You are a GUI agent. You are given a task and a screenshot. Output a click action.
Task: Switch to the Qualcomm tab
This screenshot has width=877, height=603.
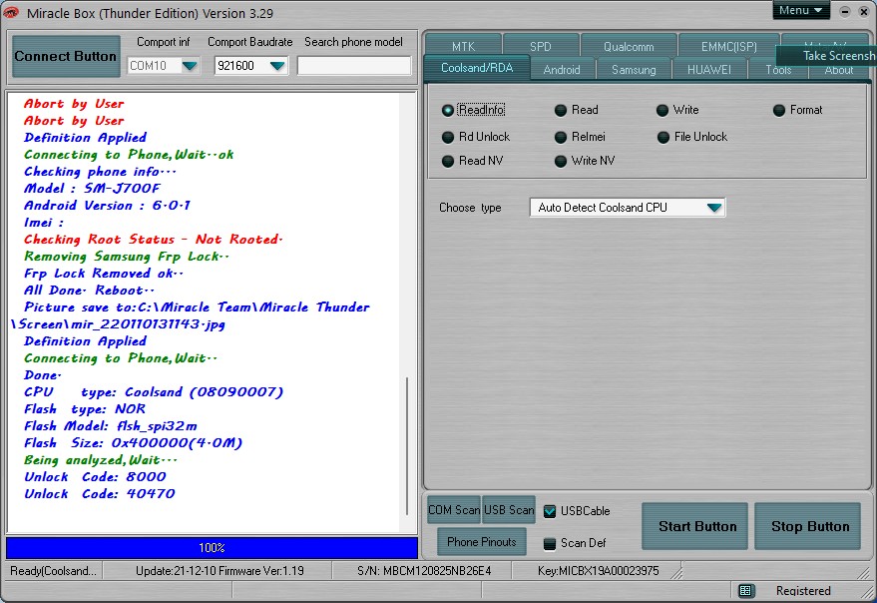[x=629, y=47]
